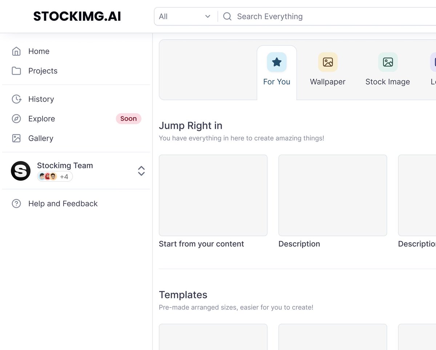Image resolution: width=436 pixels, height=350 pixels.
Task: Click the Help question mark icon
Action: [x=16, y=204]
